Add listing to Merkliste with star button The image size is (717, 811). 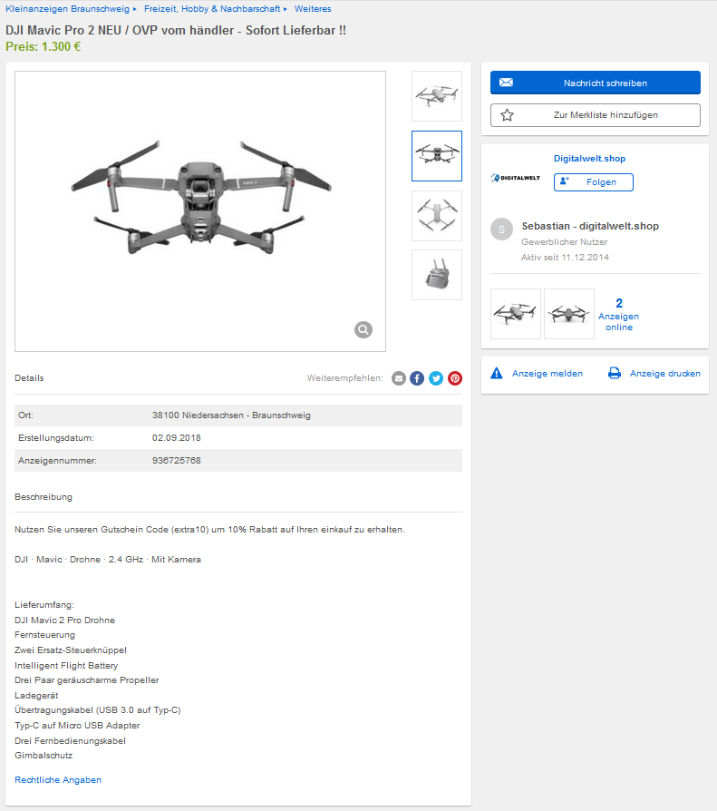596,115
